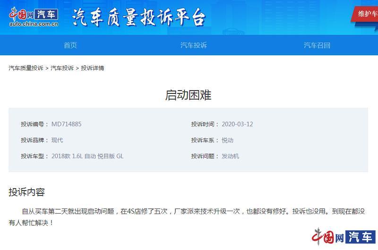Click the 汽车质量投诉 breadcrumb link

26,68
